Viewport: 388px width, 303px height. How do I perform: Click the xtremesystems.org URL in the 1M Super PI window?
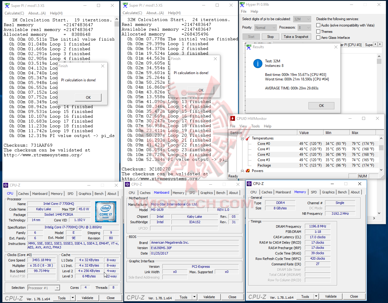pos(43,155)
